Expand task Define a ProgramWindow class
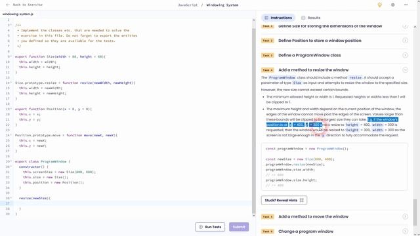The image size is (420, 236). tap(405, 55)
